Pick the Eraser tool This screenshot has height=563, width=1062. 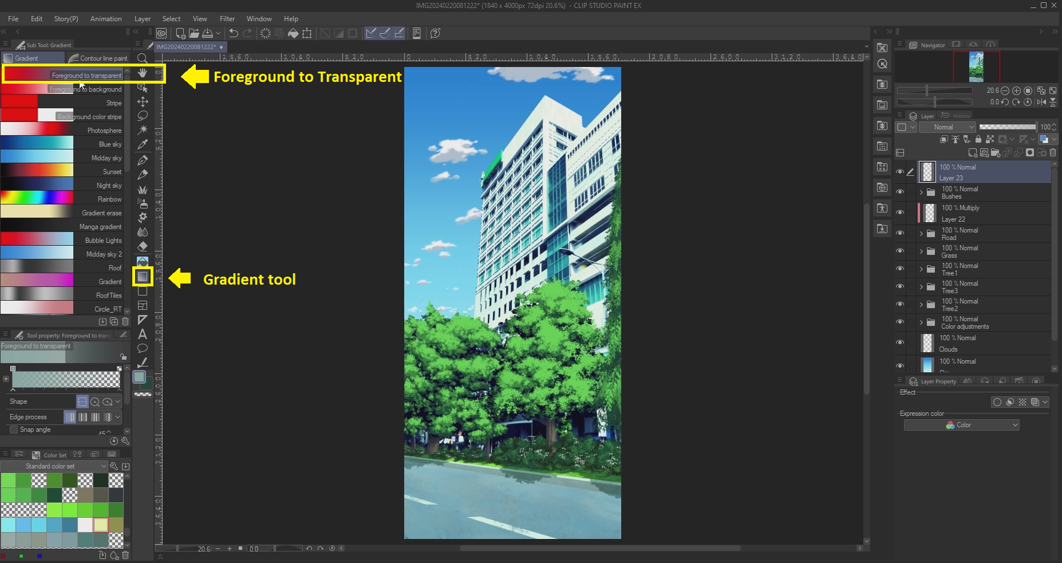pos(143,246)
